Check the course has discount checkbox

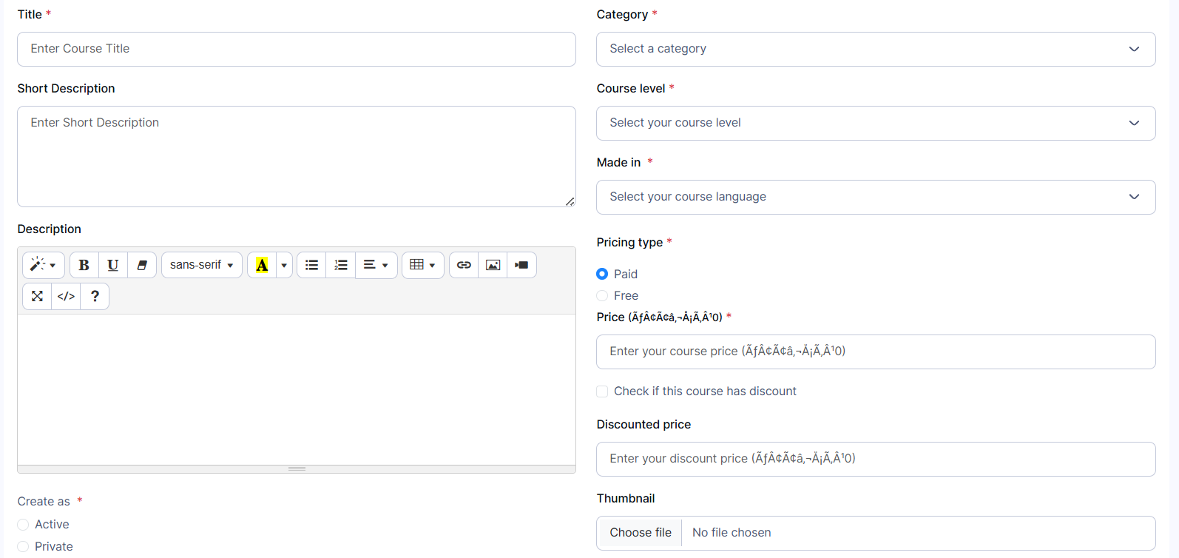pos(602,391)
